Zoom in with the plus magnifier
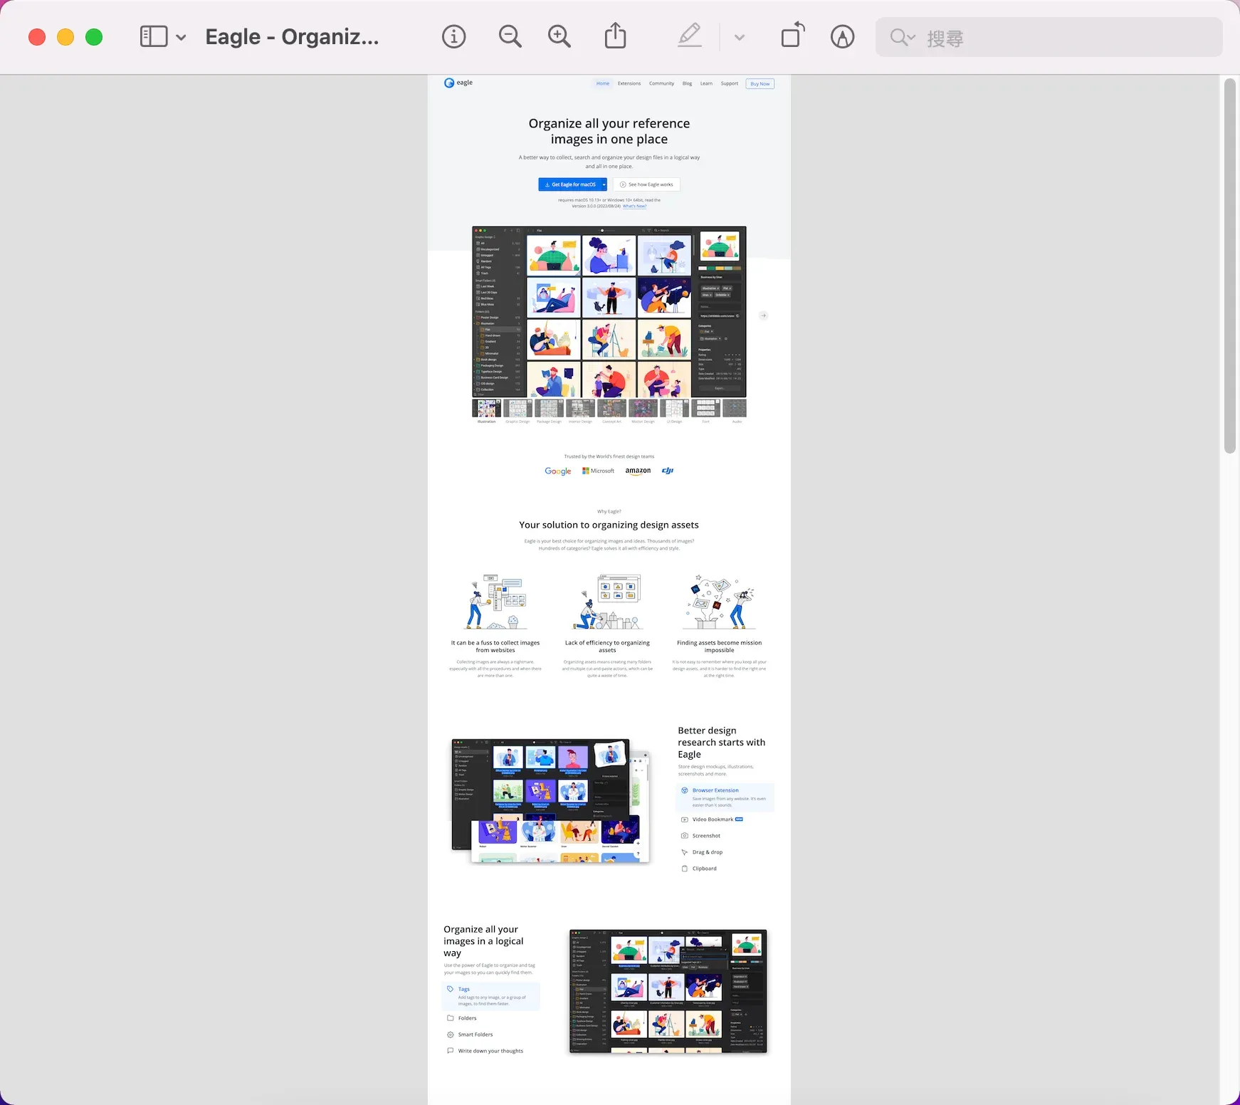 point(559,37)
